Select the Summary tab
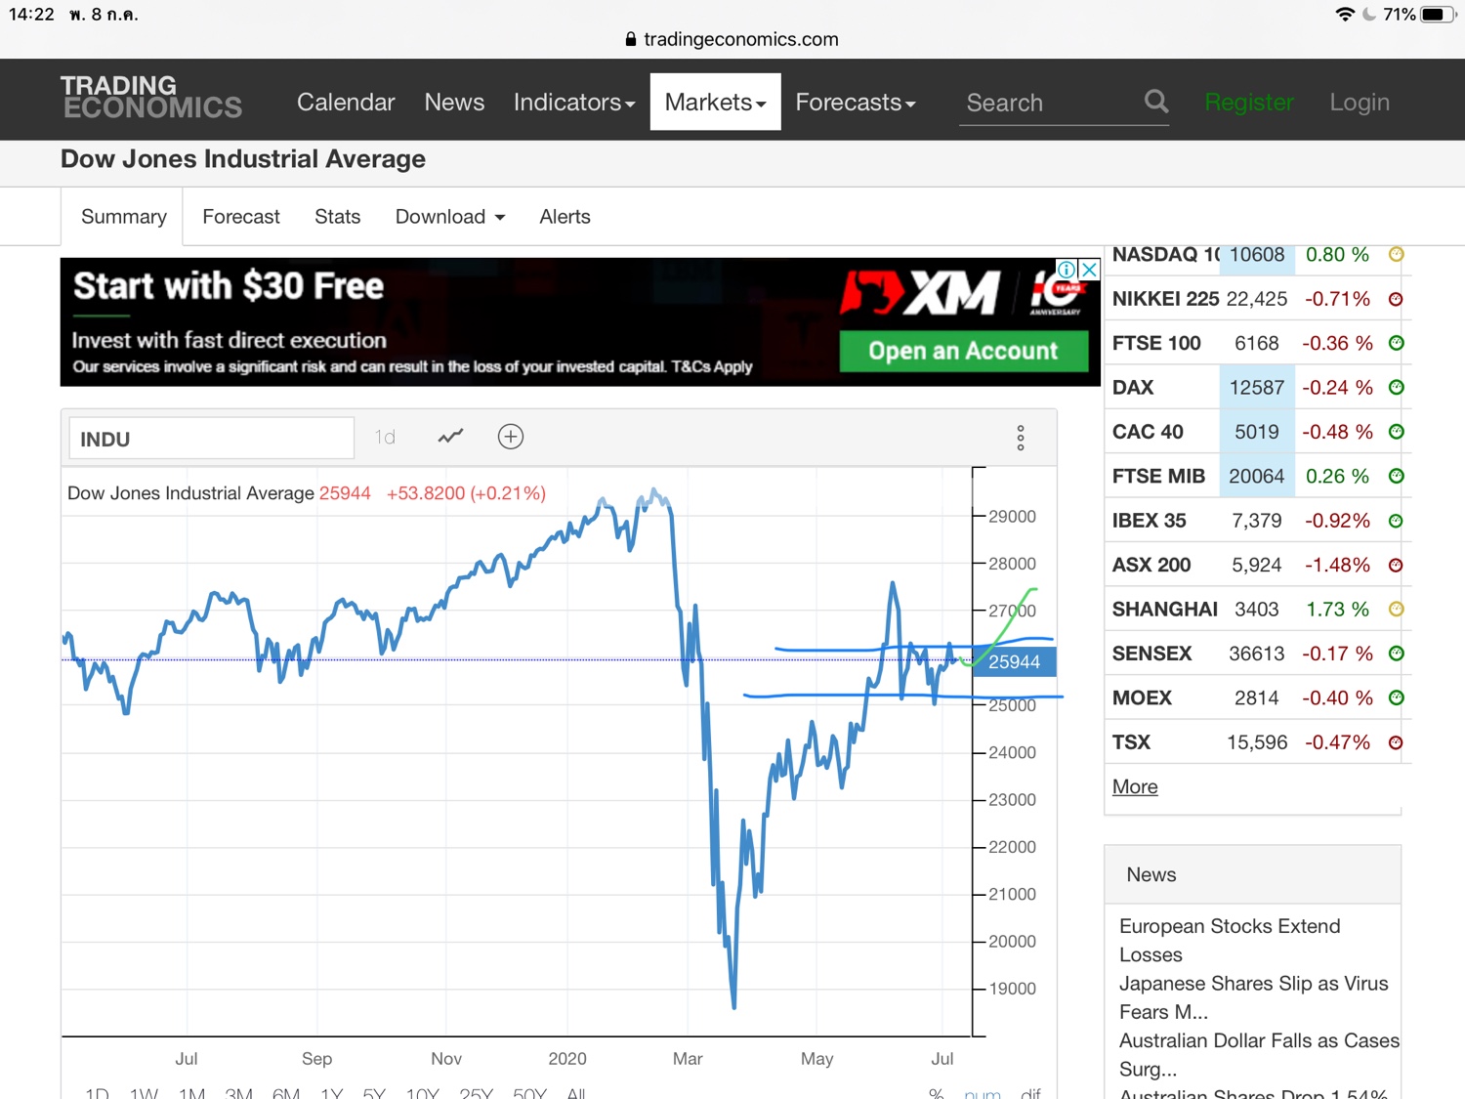 [124, 217]
